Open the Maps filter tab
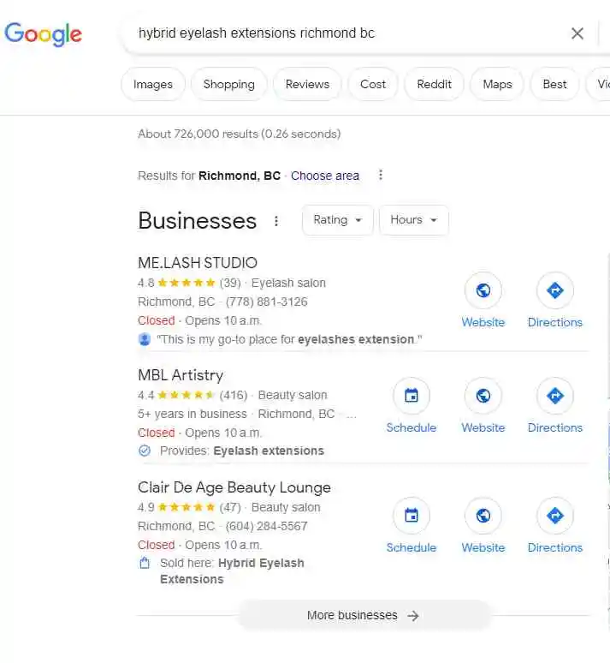 point(497,84)
